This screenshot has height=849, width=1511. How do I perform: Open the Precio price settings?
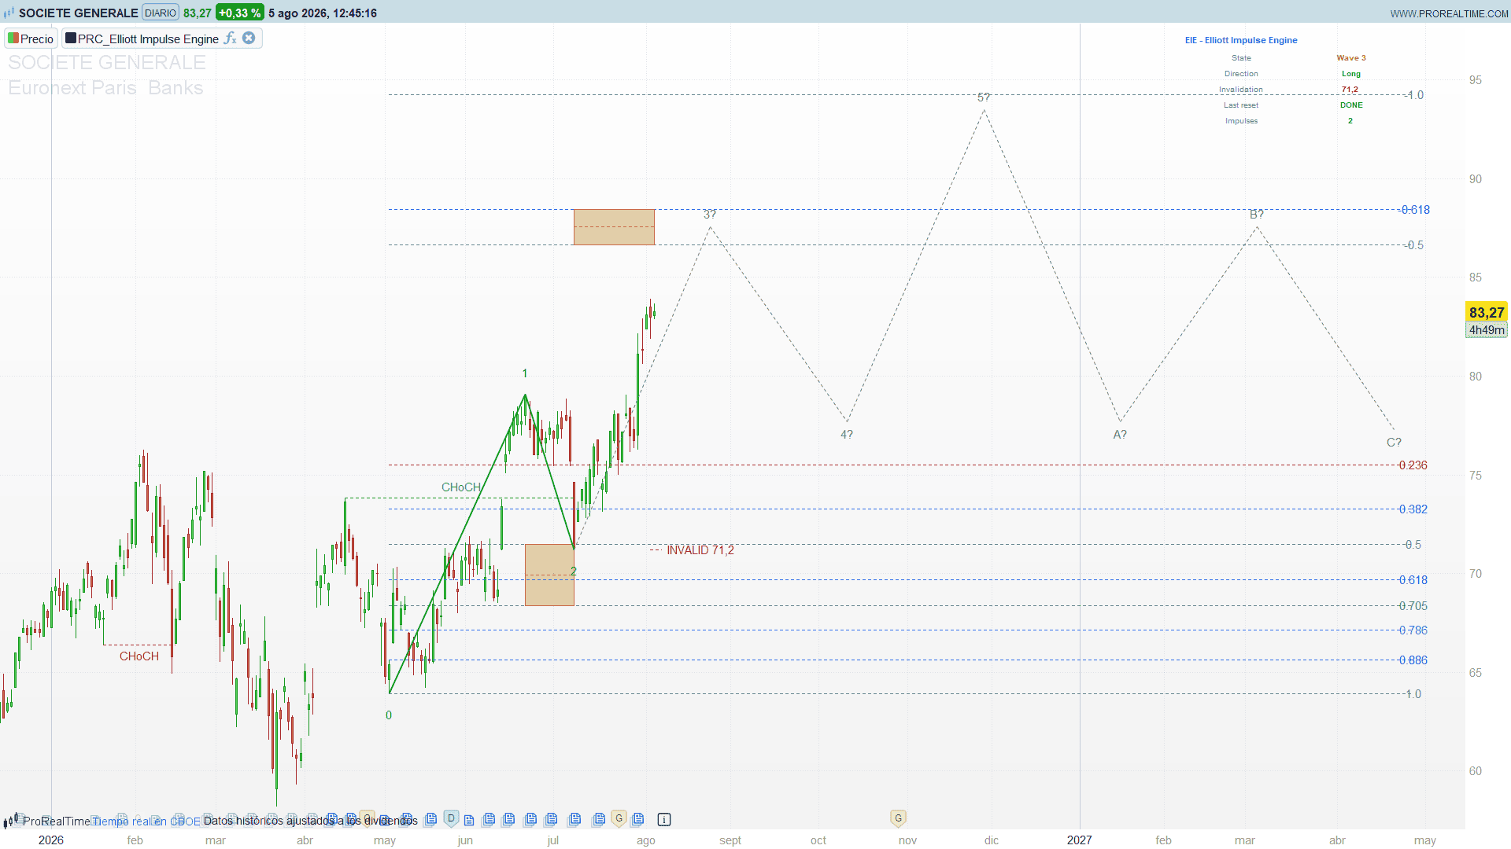(37, 39)
